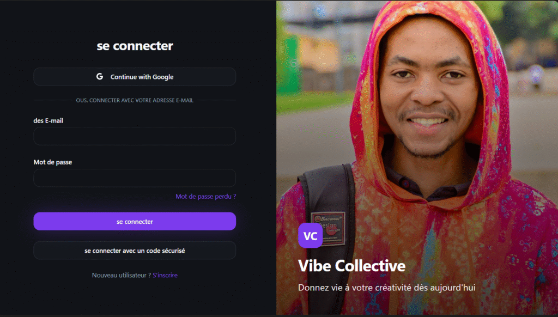This screenshot has width=558, height=317.
Task: Choose se connecter avec un code sécurisé
Action: click(x=135, y=251)
